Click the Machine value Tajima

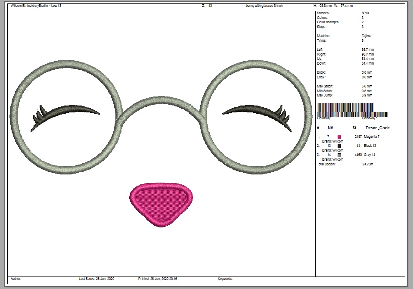coord(366,36)
